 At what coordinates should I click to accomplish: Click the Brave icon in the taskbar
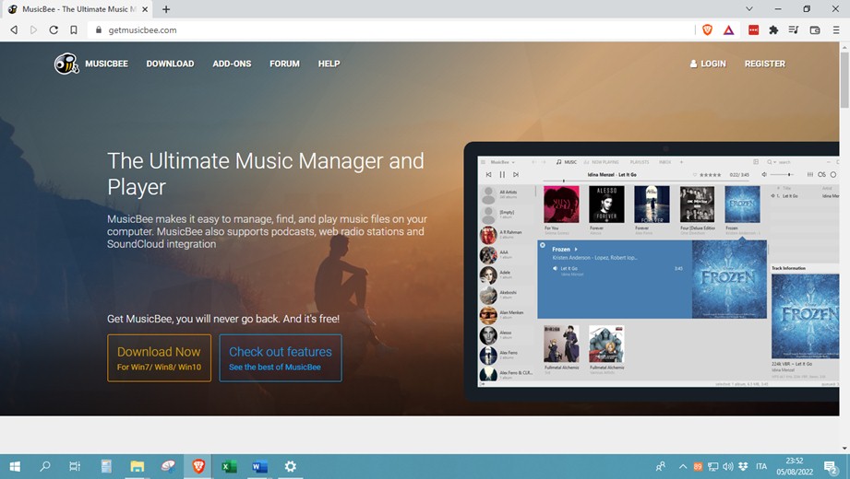tap(198, 466)
